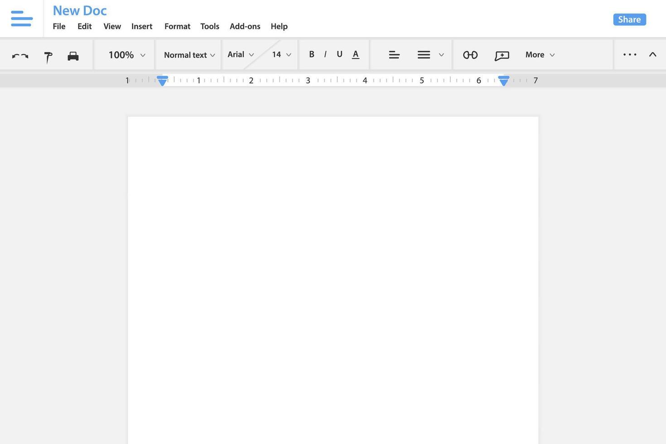This screenshot has width=666, height=444.
Task: Click inside the blank document page
Action: (x=333, y=280)
